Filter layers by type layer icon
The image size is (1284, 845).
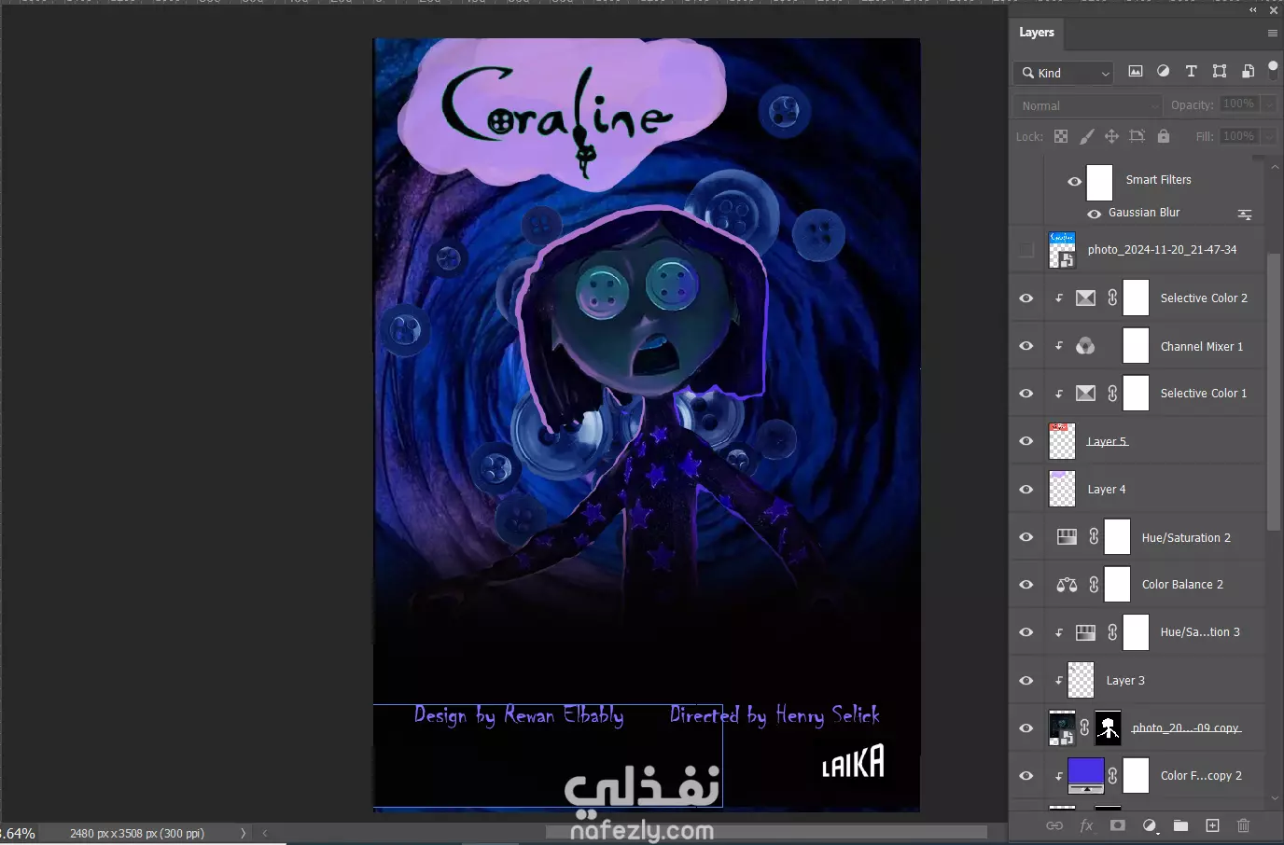[x=1192, y=72]
